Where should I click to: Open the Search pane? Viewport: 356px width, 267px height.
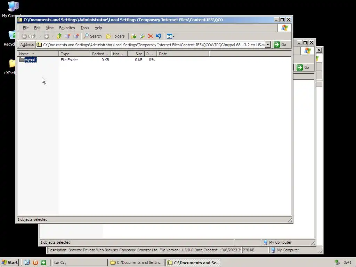click(x=92, y=36)
